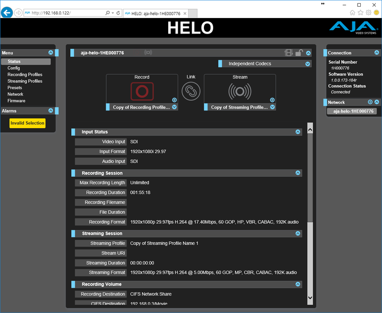Click Streaming Duration value 00:00:00:00
Screen dimensions: 382x313
click(142, 263)
